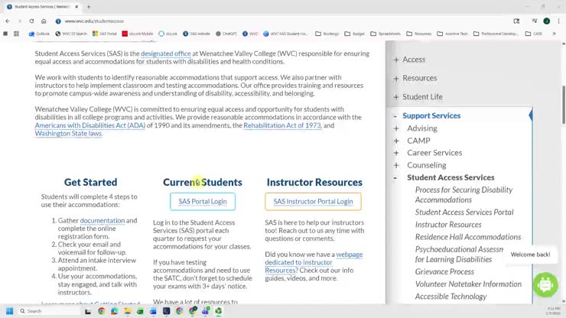This screenshot has height=318, width=566.
Task: Follow the designated office link
Action: coord(166,54)
